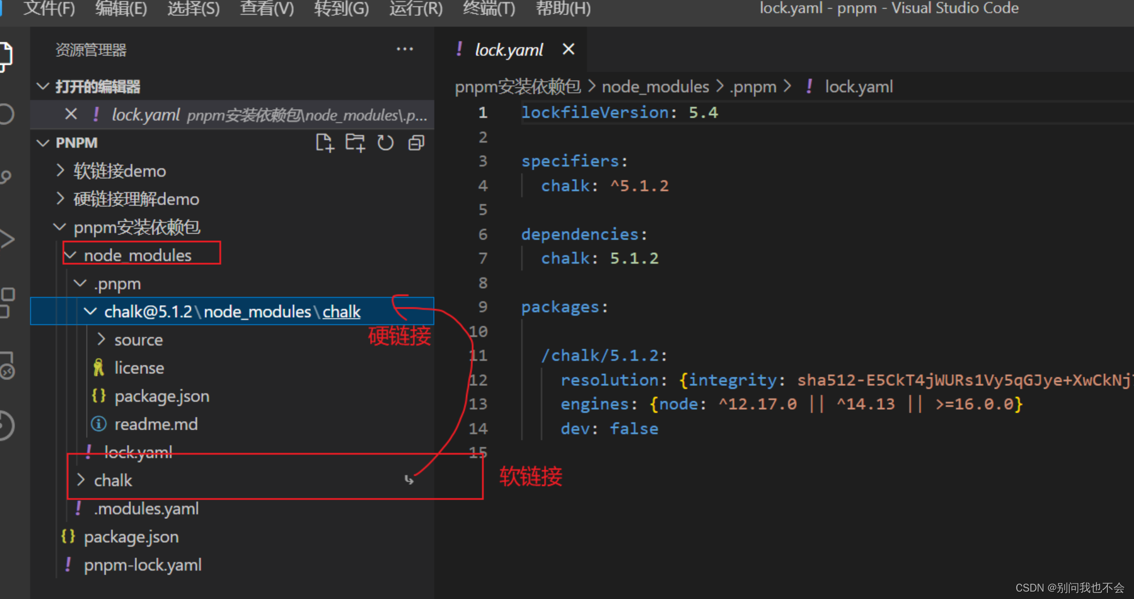Click the packages key on line 9
The height and width of the screenshot is (599, 1134).
click(x=560, y=307)
